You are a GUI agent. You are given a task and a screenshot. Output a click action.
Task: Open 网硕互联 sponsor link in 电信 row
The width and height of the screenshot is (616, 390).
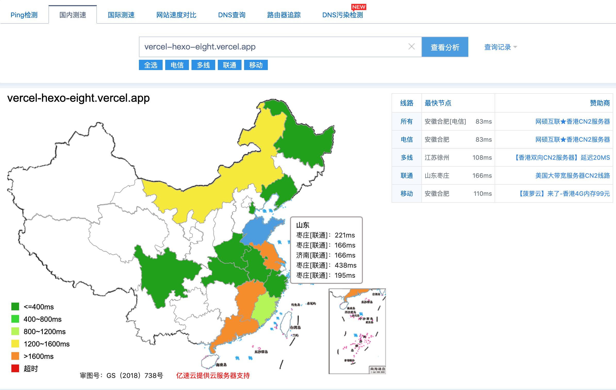click(572, 139)
